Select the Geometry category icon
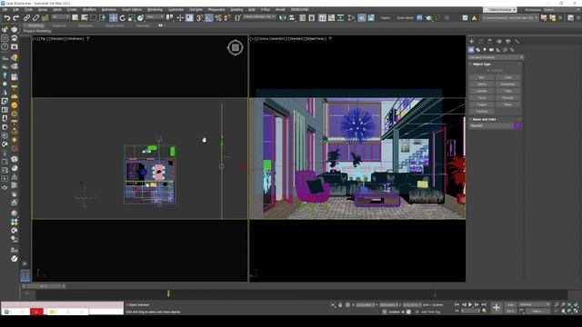This screenshot has height=327, width=582. pyautogui.click(x=471, y=50)
